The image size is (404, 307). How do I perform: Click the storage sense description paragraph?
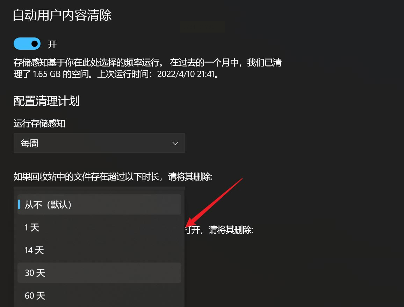[x=147, y=68]
